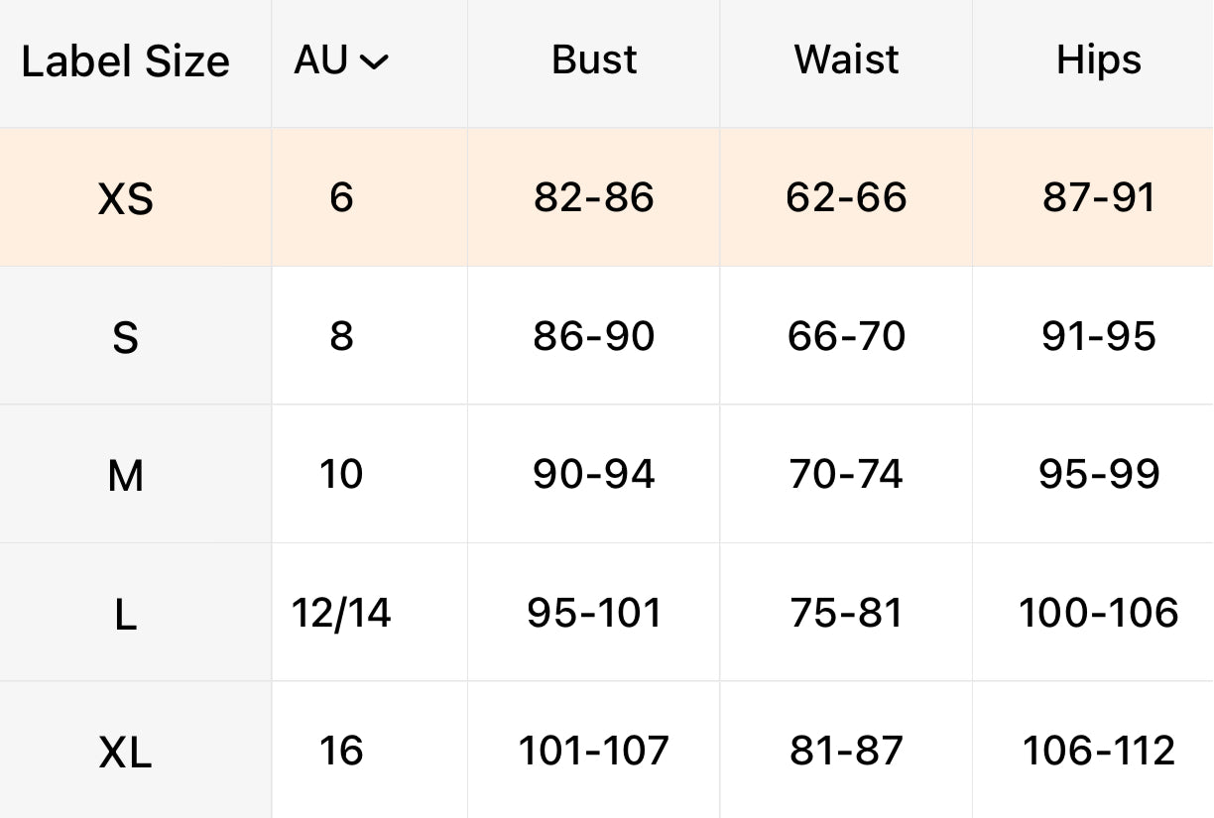Screen dimensions: 1214x818
Task: Click the 95-99 hips measurement
Action: [1098, 475]
